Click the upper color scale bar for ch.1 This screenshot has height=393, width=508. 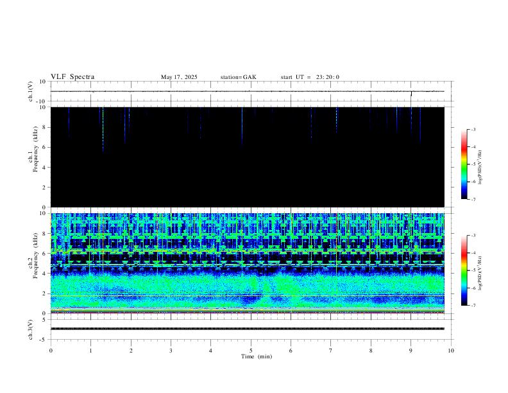coord(464,164)
